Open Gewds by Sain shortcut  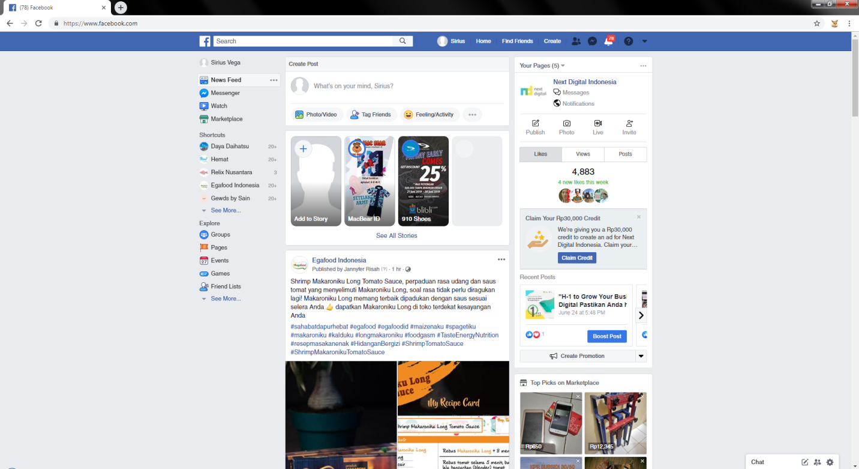[x=230, y=198]
